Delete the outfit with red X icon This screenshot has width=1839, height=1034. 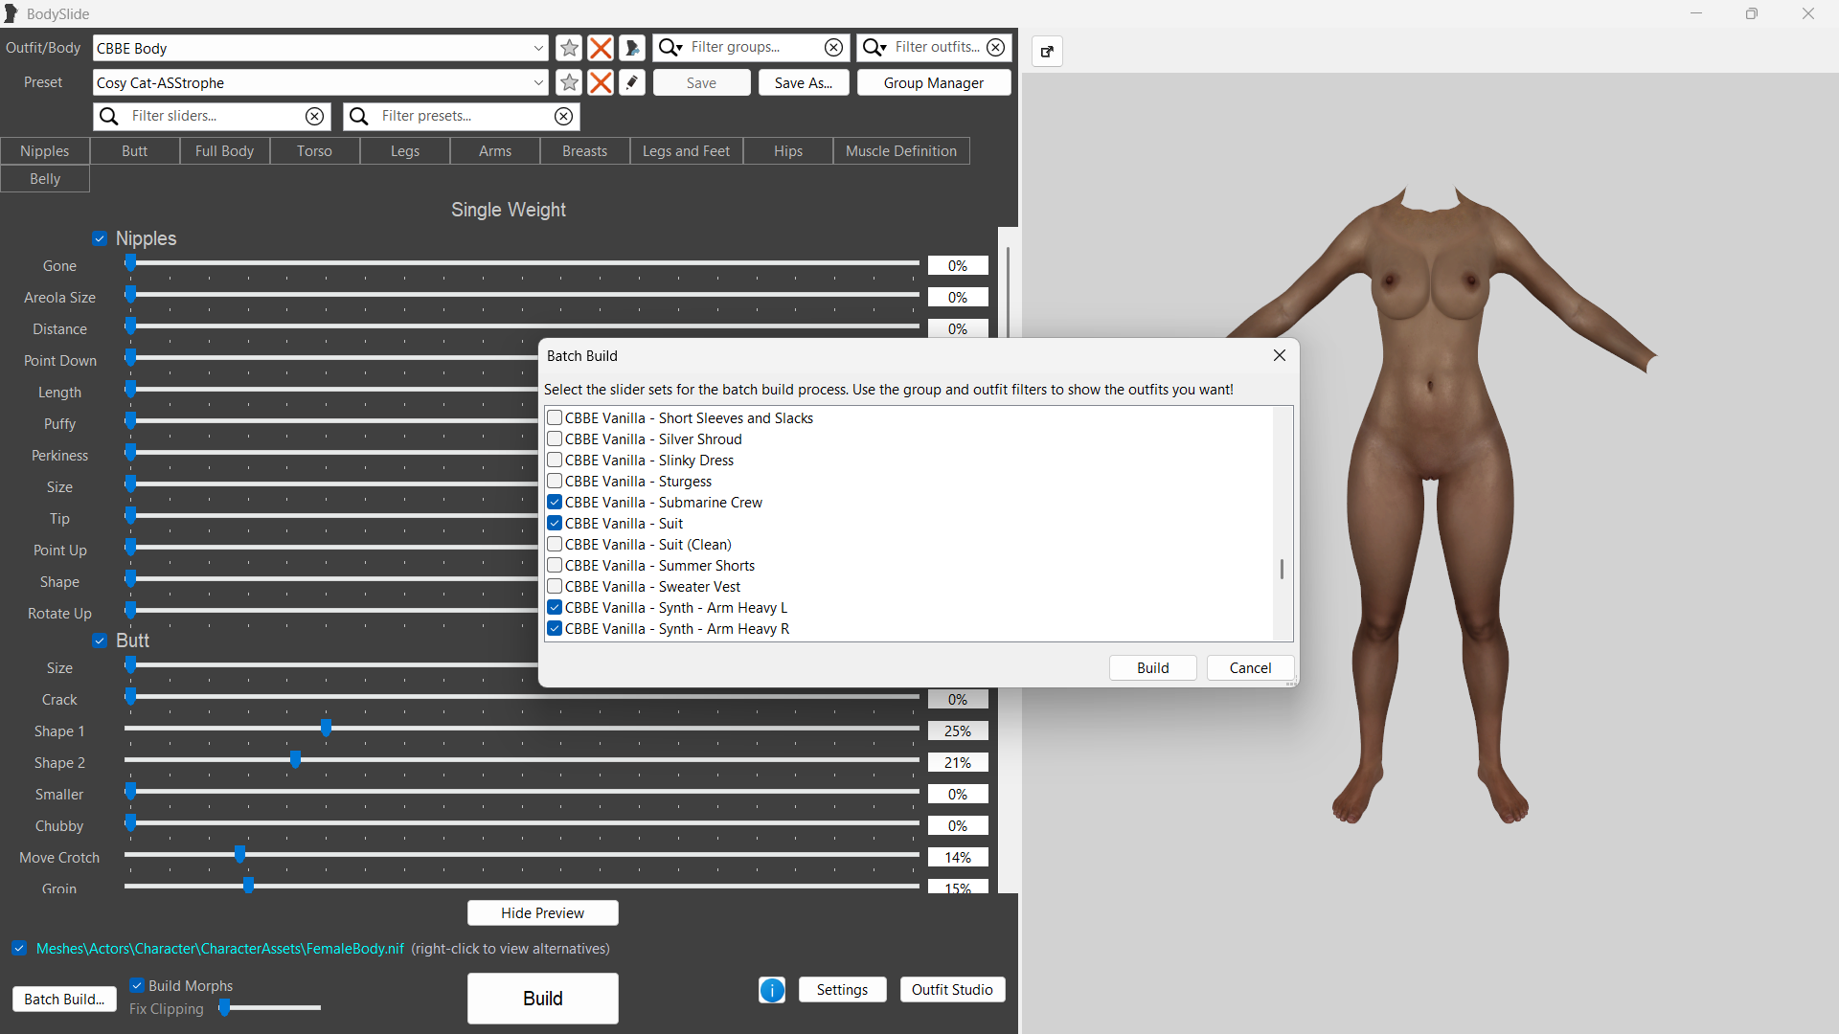tap(601, 48)
